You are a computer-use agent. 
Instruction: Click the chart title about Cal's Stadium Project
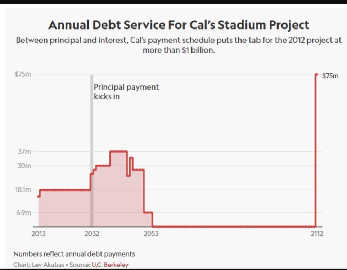[x=179, y=25]
